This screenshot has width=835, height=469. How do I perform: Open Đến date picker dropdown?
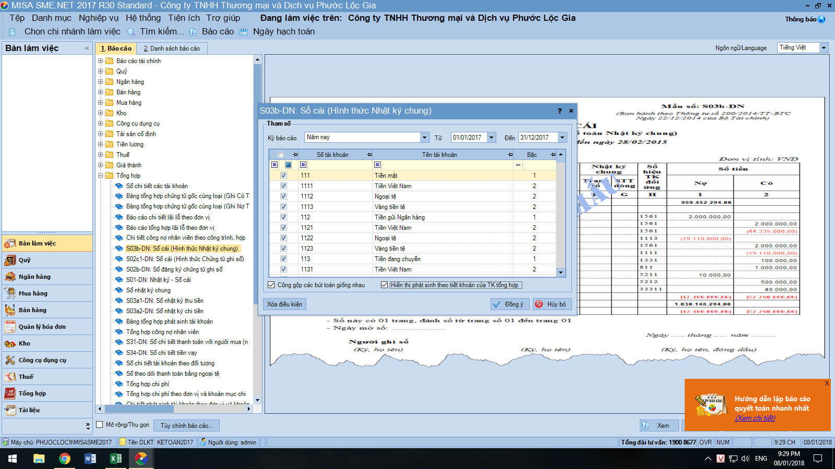(562, 138)
